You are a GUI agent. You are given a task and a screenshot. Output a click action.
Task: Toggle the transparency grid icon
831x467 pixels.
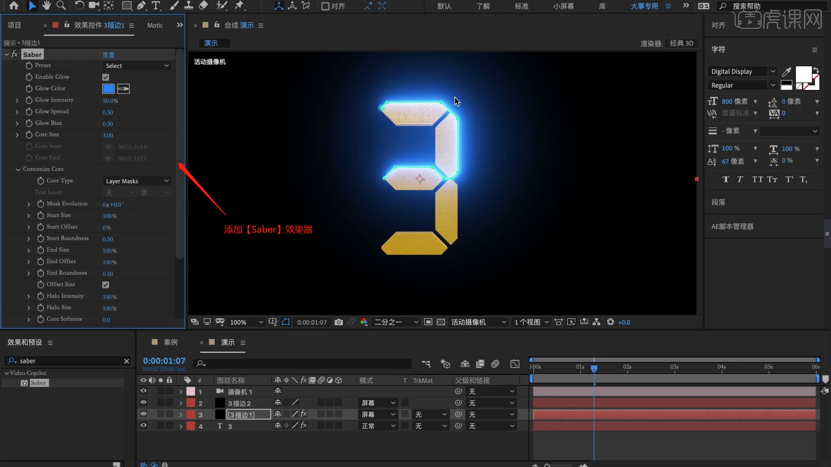click(x=441, y=322)
